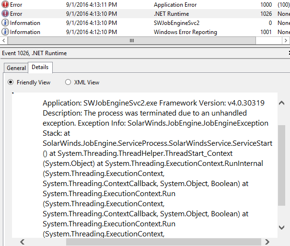This screenshot has width=290, height=246.
Task: Switch to the General tab
Action: click(x=16, y=68)
